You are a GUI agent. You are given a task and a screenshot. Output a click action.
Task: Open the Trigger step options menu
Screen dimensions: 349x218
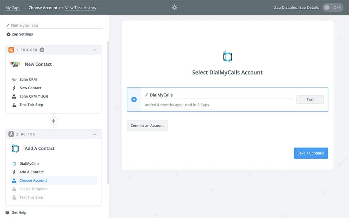pos(94,50)
